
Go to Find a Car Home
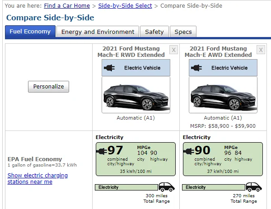click(x=67, y=6)
